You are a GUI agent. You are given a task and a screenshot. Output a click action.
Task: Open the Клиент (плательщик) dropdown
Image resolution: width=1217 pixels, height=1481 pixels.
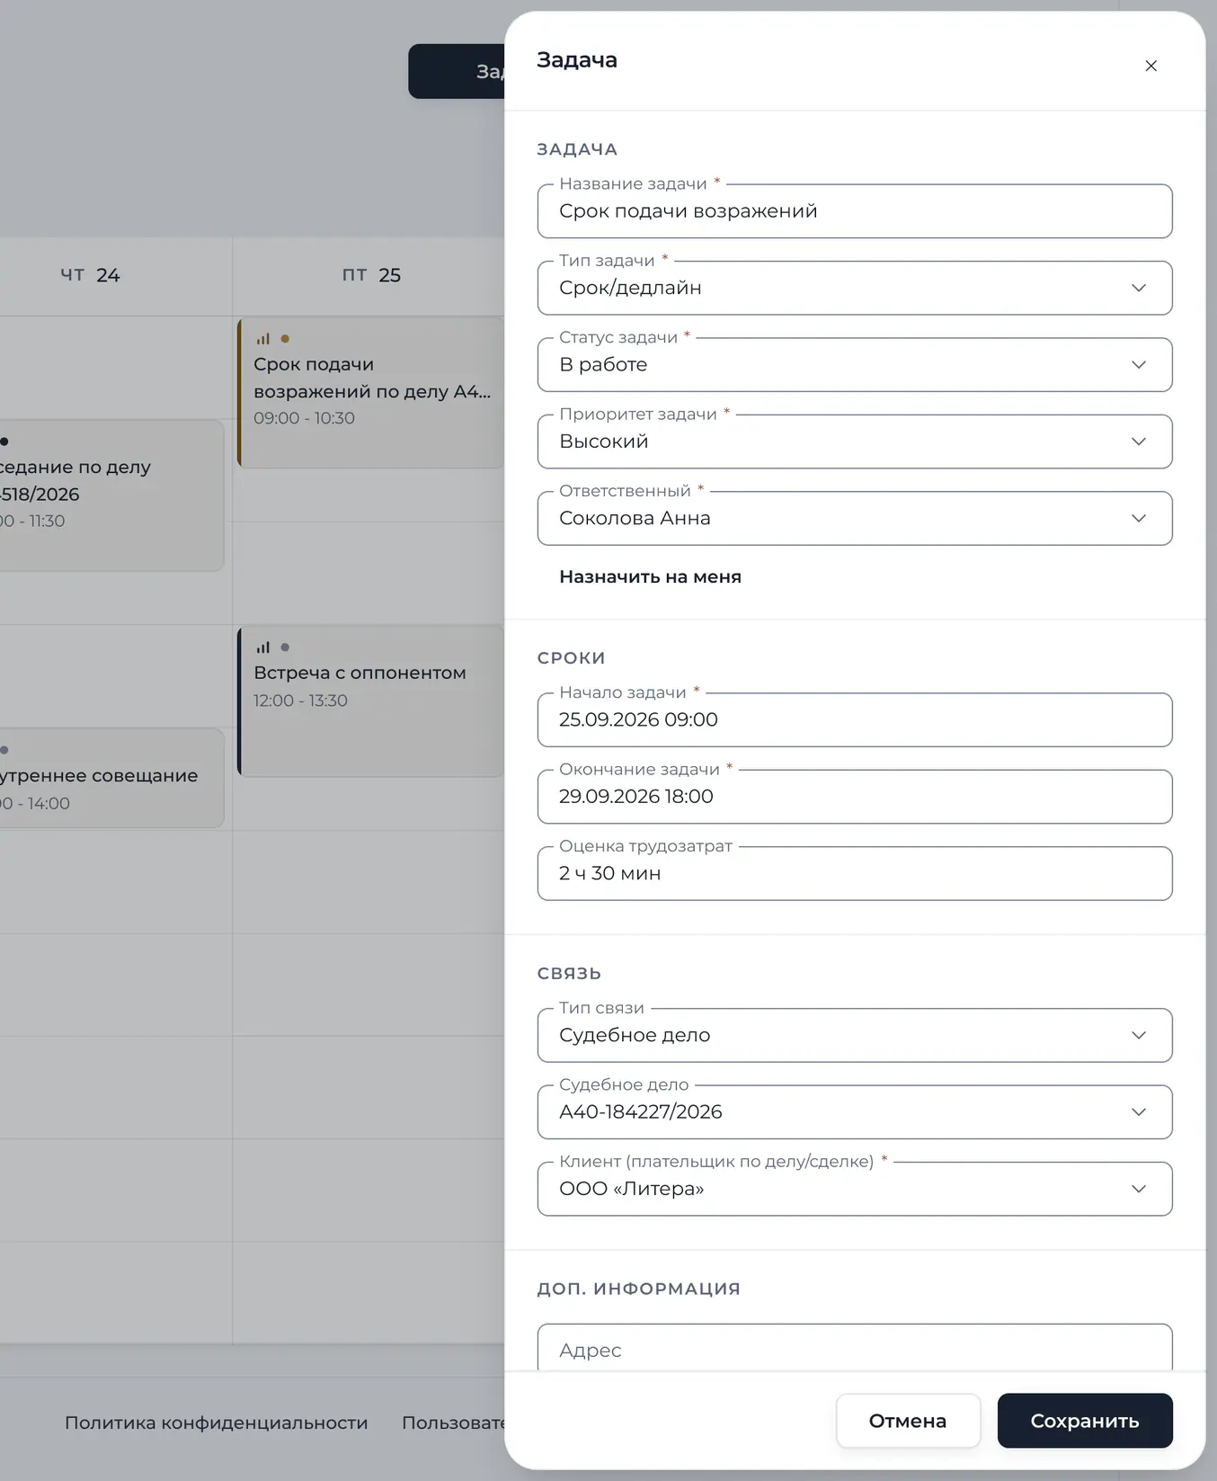point(855,1189)
